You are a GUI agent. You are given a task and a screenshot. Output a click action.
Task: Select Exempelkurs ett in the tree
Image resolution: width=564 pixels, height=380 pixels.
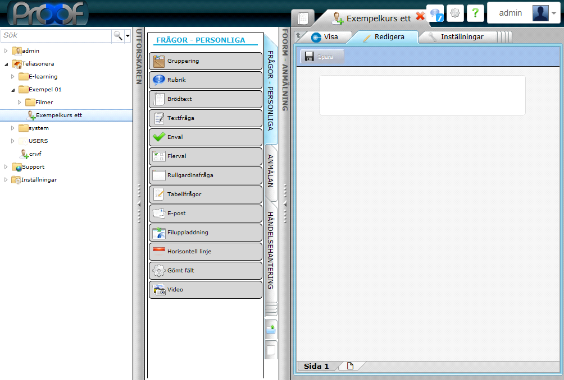tap(58, 115)
